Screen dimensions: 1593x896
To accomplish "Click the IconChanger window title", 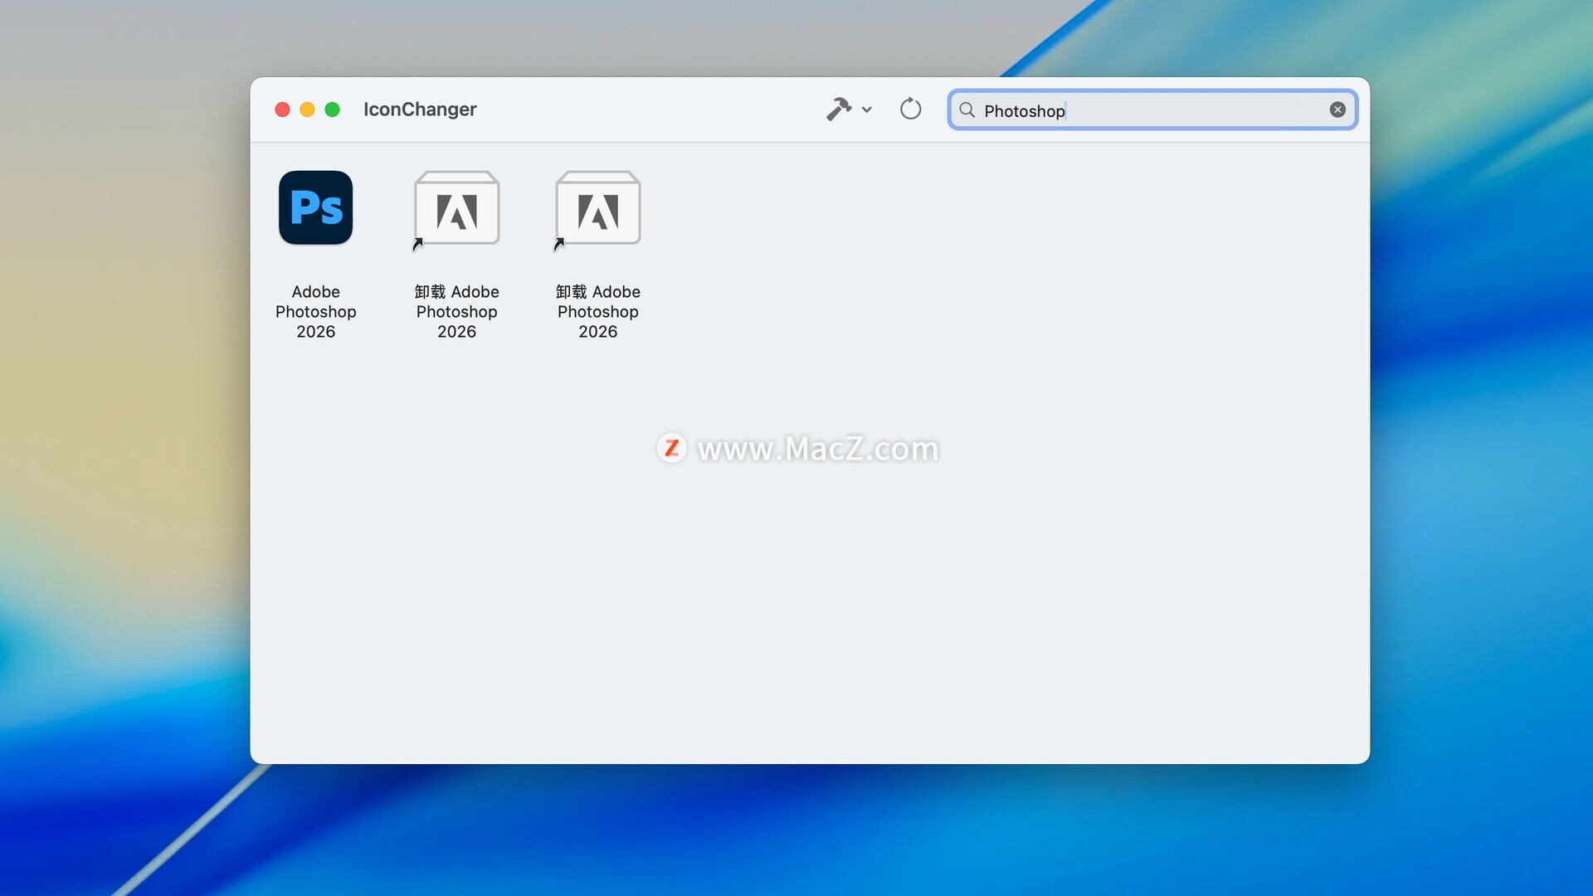I will pos(420,110).
